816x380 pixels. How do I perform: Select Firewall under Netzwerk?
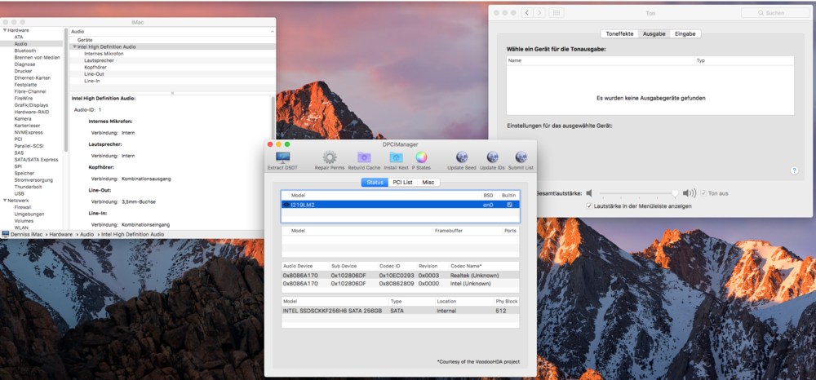pos(22,207)
